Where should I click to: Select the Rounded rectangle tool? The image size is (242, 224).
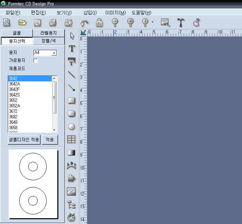(71, 114)
